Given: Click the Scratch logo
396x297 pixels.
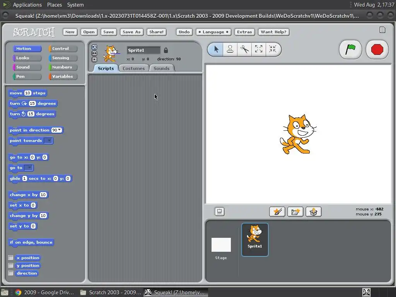Looking at the screenshot, I should pyautogui.click(x=34, y=32).
